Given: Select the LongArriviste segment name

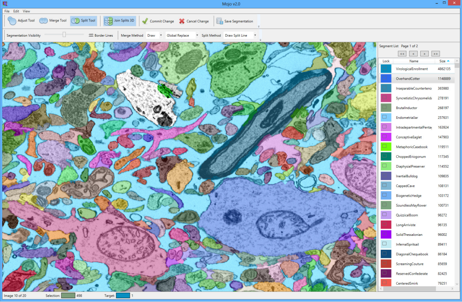Looking at the screenshot, I should [x=406, y=225].
